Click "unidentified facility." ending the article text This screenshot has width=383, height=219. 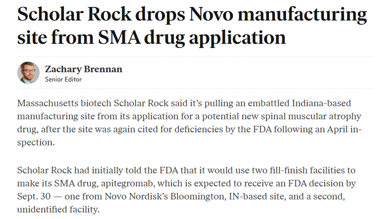pos(58,210)
